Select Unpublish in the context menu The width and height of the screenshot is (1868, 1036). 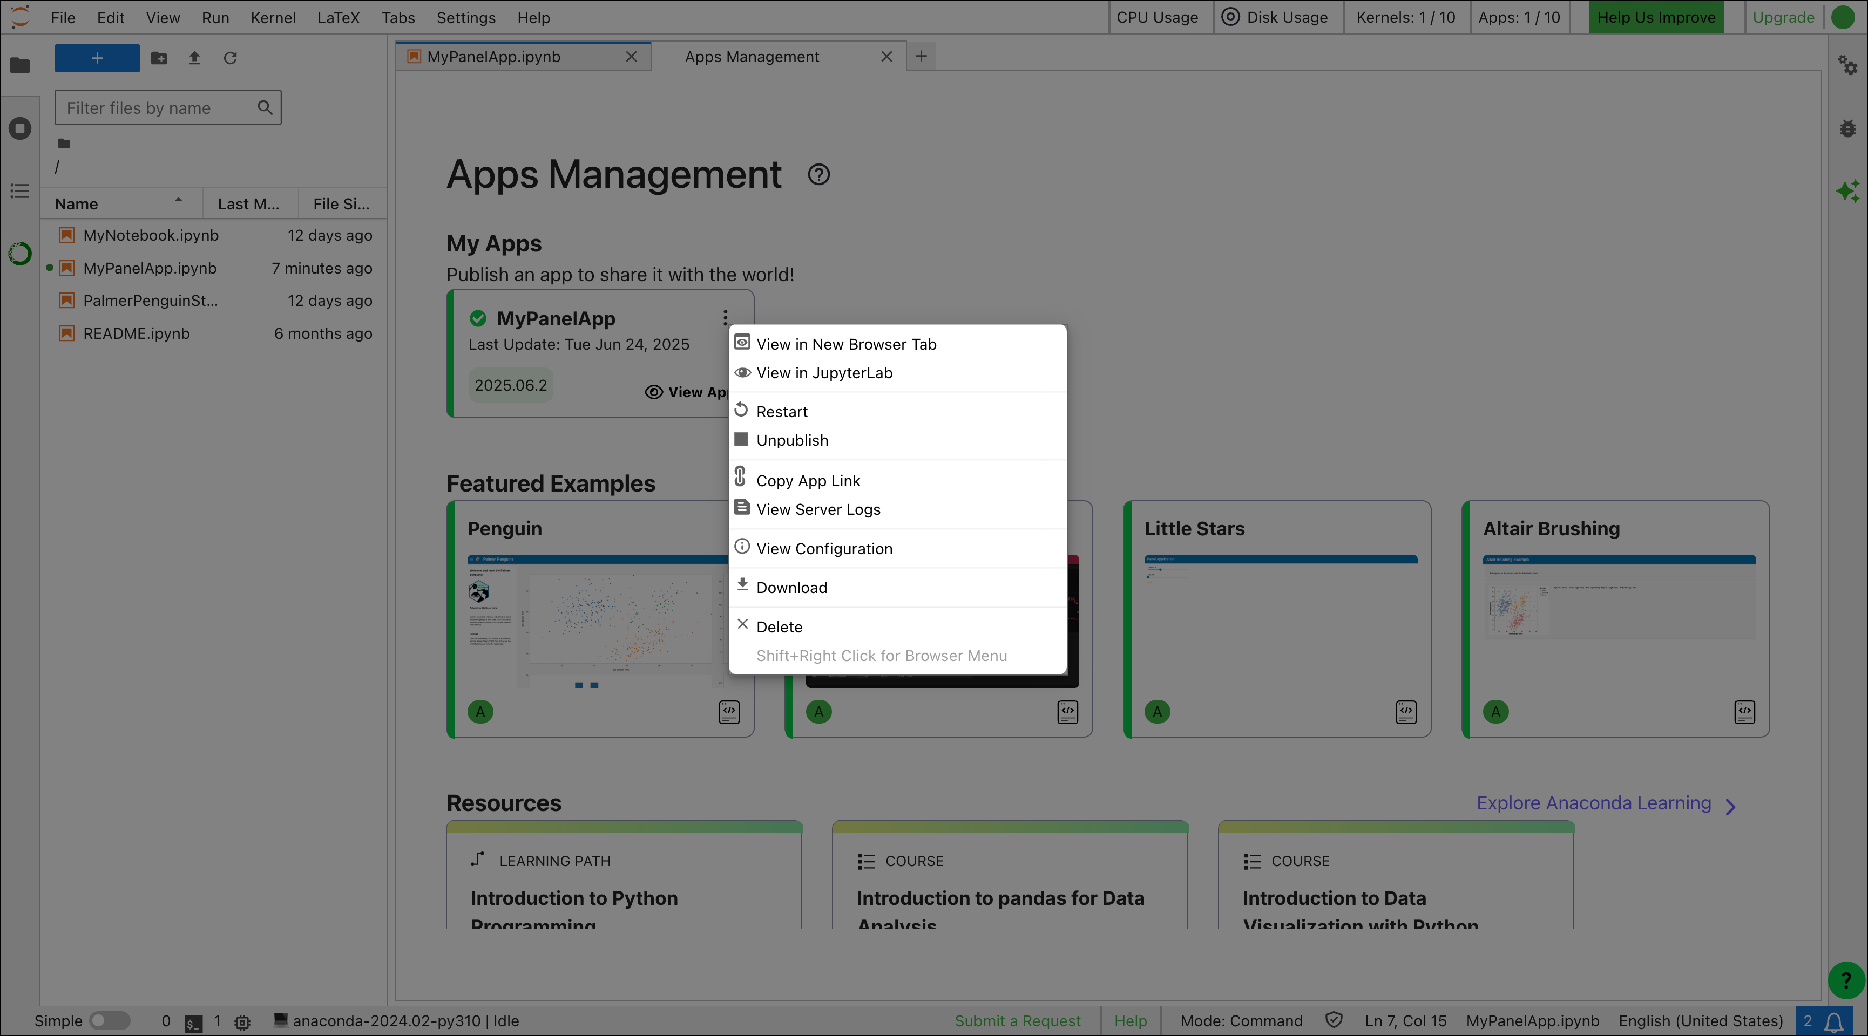point(792,441)
